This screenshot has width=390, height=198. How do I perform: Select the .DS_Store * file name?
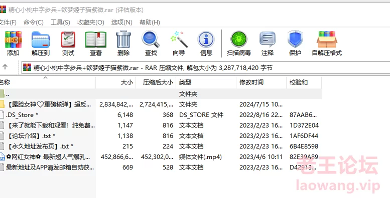pos(22,114)
